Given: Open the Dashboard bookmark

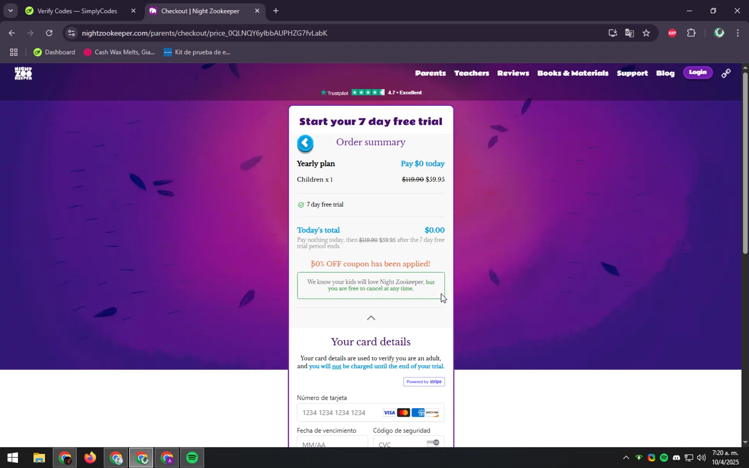Looking at the screenshot, I should click(x=54, y=52).
